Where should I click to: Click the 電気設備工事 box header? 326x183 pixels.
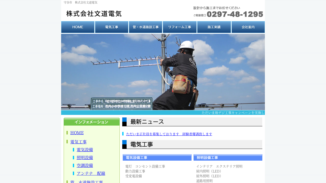[157, 158]
